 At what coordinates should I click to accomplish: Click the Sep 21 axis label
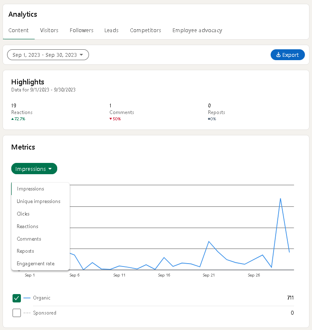click(x=209, y=275)
